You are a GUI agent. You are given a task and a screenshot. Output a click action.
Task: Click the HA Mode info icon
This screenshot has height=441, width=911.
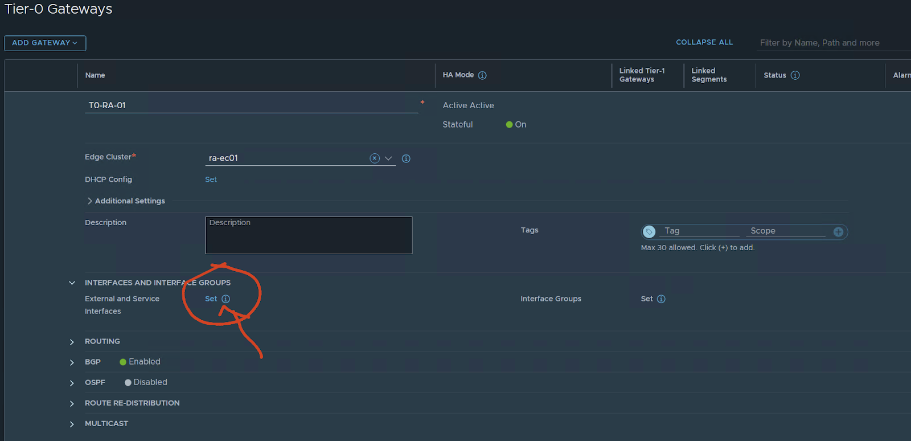coord(482,75)
